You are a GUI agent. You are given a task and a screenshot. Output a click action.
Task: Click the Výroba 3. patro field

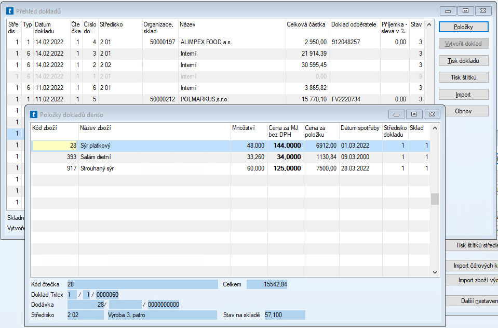pos(163,315)
